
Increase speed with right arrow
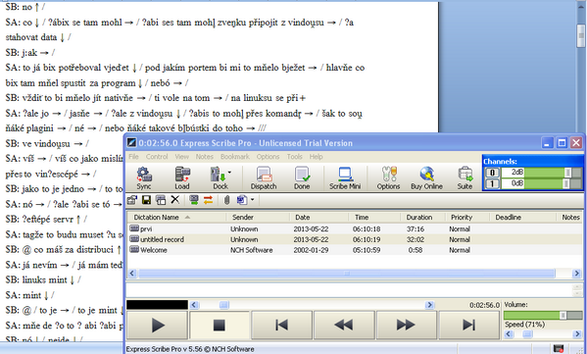(x=577, y=333)
